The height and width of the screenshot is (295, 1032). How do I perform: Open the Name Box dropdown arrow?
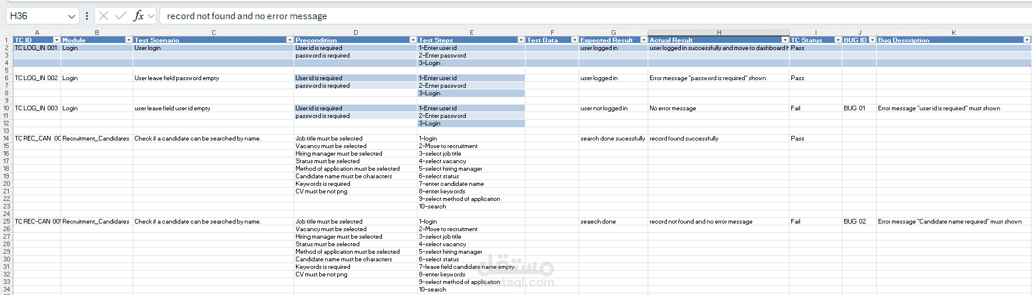[x=72, y=16]
